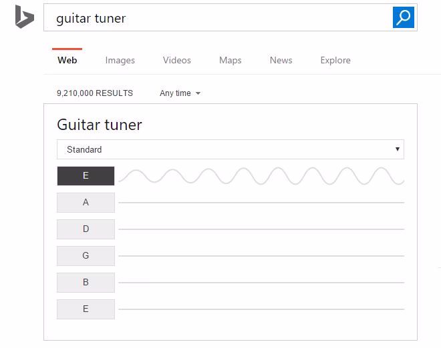Click the A string flat line display
Viewport: 441px width, 348px height.
[x=261, y=203]
